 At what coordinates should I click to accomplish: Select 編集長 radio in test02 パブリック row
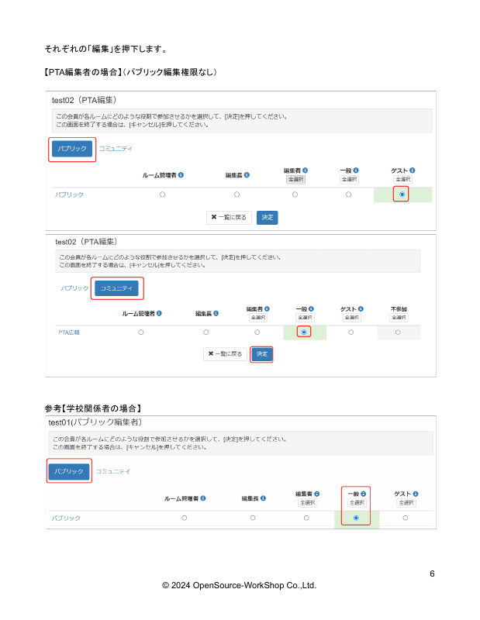(237, 195)
